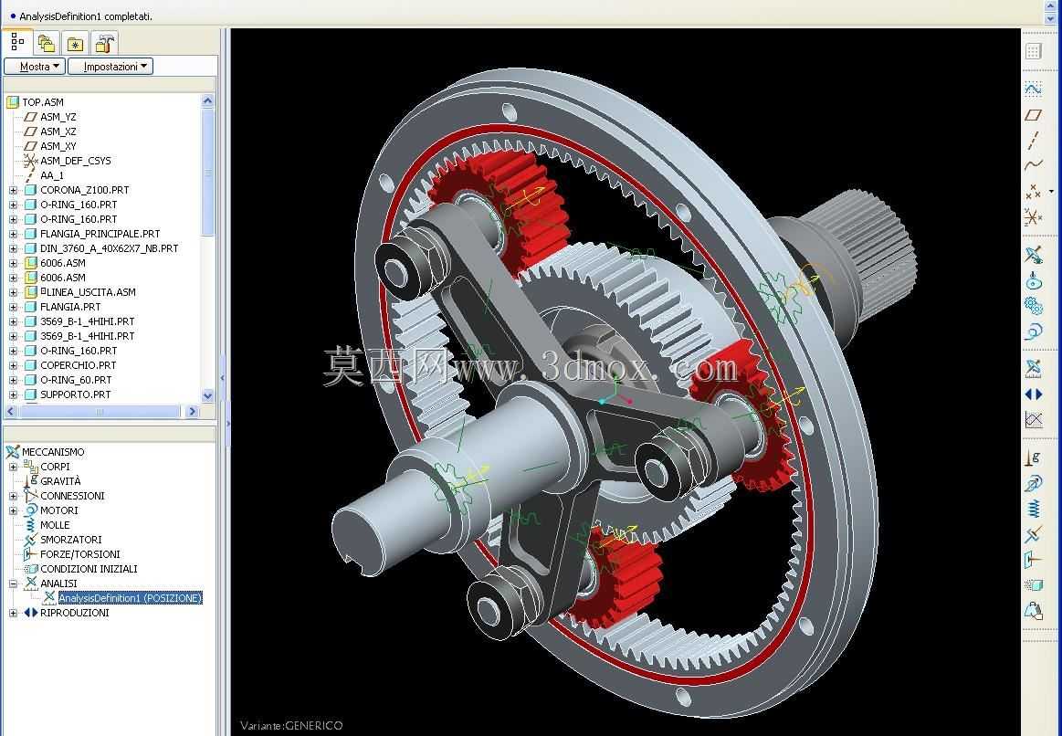This screenshot has width=1062, height=736.
Task: Click the navigator panel collapse handle
Action: pyautogui.click(x=223, y=379)
